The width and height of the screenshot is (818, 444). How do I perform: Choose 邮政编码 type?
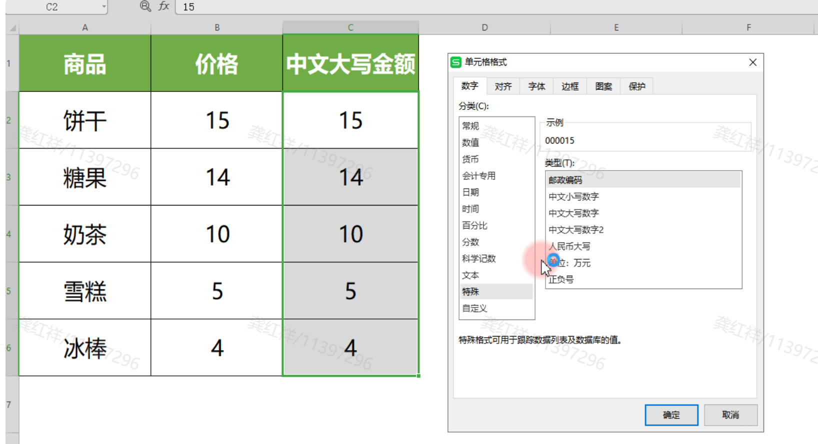click(x=643, y=180)
